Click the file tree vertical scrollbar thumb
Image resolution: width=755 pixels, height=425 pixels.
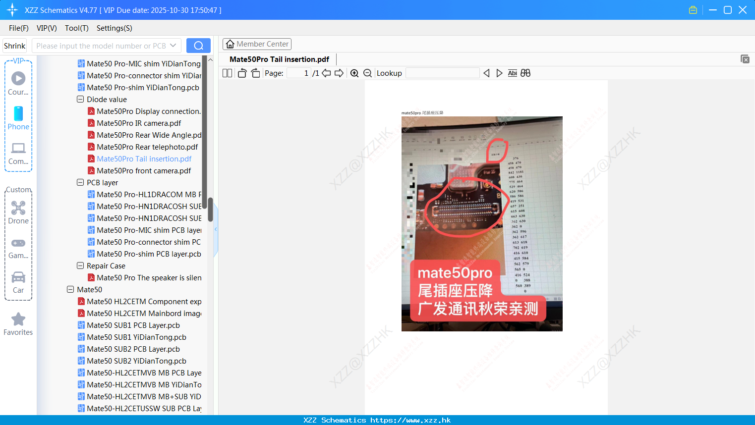pyautogui.click(x=210, y=210)
